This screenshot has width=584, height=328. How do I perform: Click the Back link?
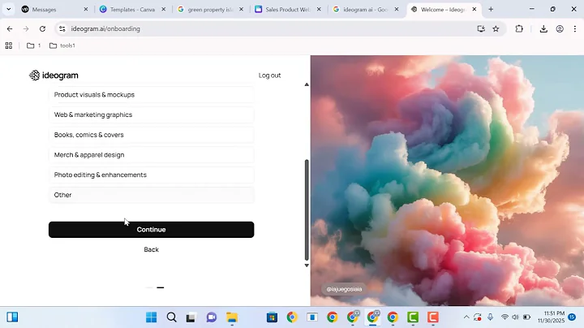pos(151,249)
